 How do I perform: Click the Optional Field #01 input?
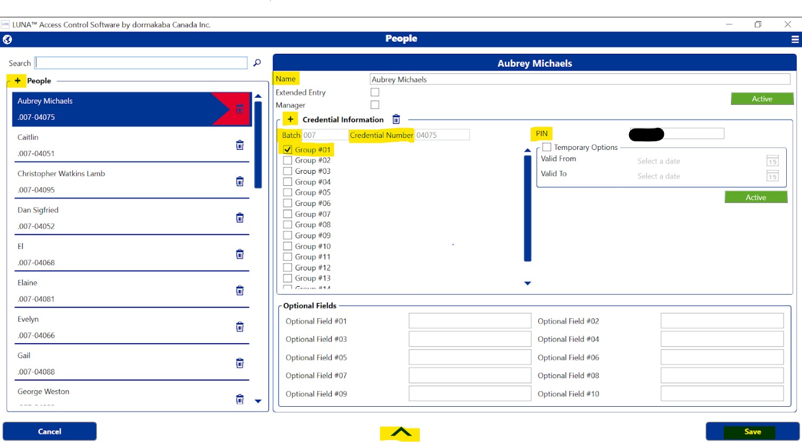[470, 321]
